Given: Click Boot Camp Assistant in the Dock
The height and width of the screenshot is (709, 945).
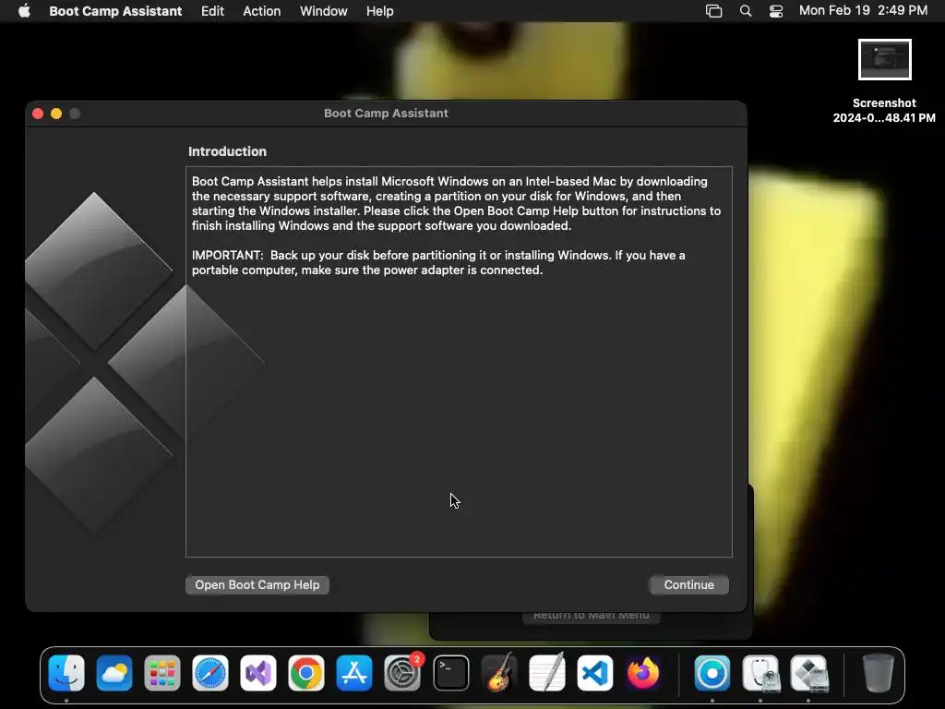Looking at the screenshot, I should coord(808,673).
